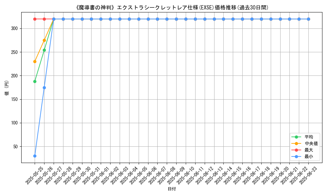Click the y-axis tick label 150
327x196 pixels.
[x=14, y=100]
